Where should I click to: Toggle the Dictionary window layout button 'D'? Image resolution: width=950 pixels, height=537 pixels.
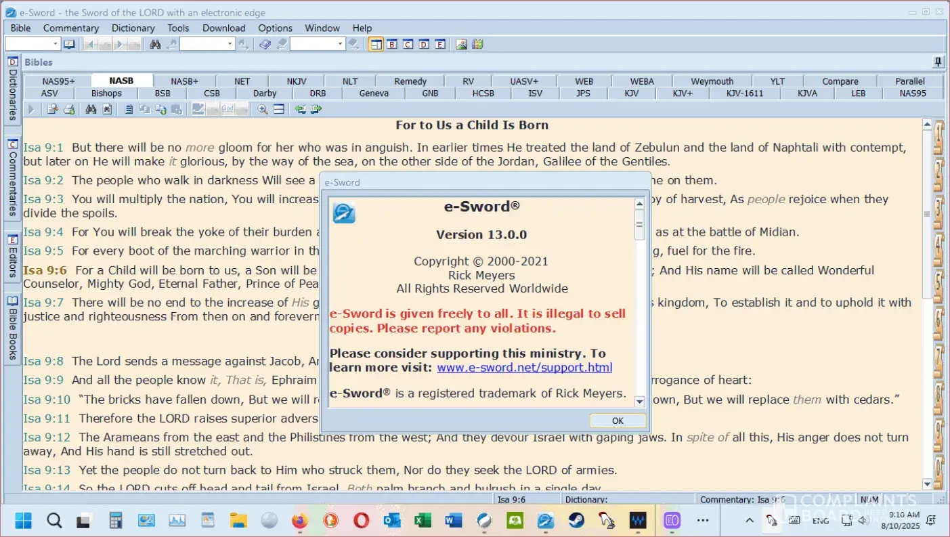pos(424,44)
